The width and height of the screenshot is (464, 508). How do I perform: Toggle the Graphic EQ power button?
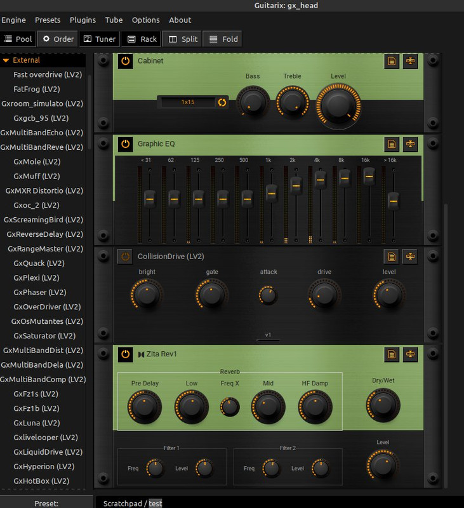(125, 144)
